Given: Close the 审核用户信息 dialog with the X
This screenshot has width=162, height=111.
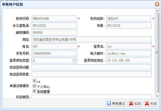Looking at the screenshot, I should pos(157,4).
